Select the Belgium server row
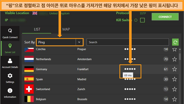Image resolution: width=184 pixels, height=104 pixels. pyautogui.click(x=100, y=99)
